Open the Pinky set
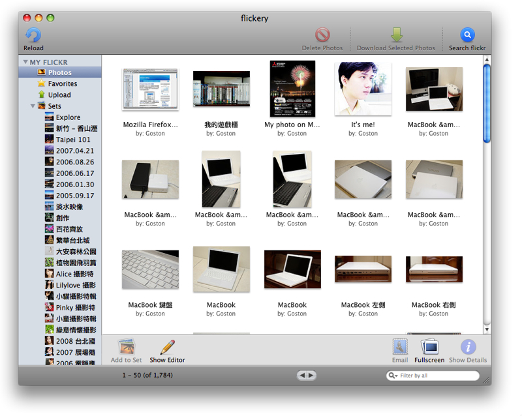Screen dimensions: 522x416 tap(60, 308)
